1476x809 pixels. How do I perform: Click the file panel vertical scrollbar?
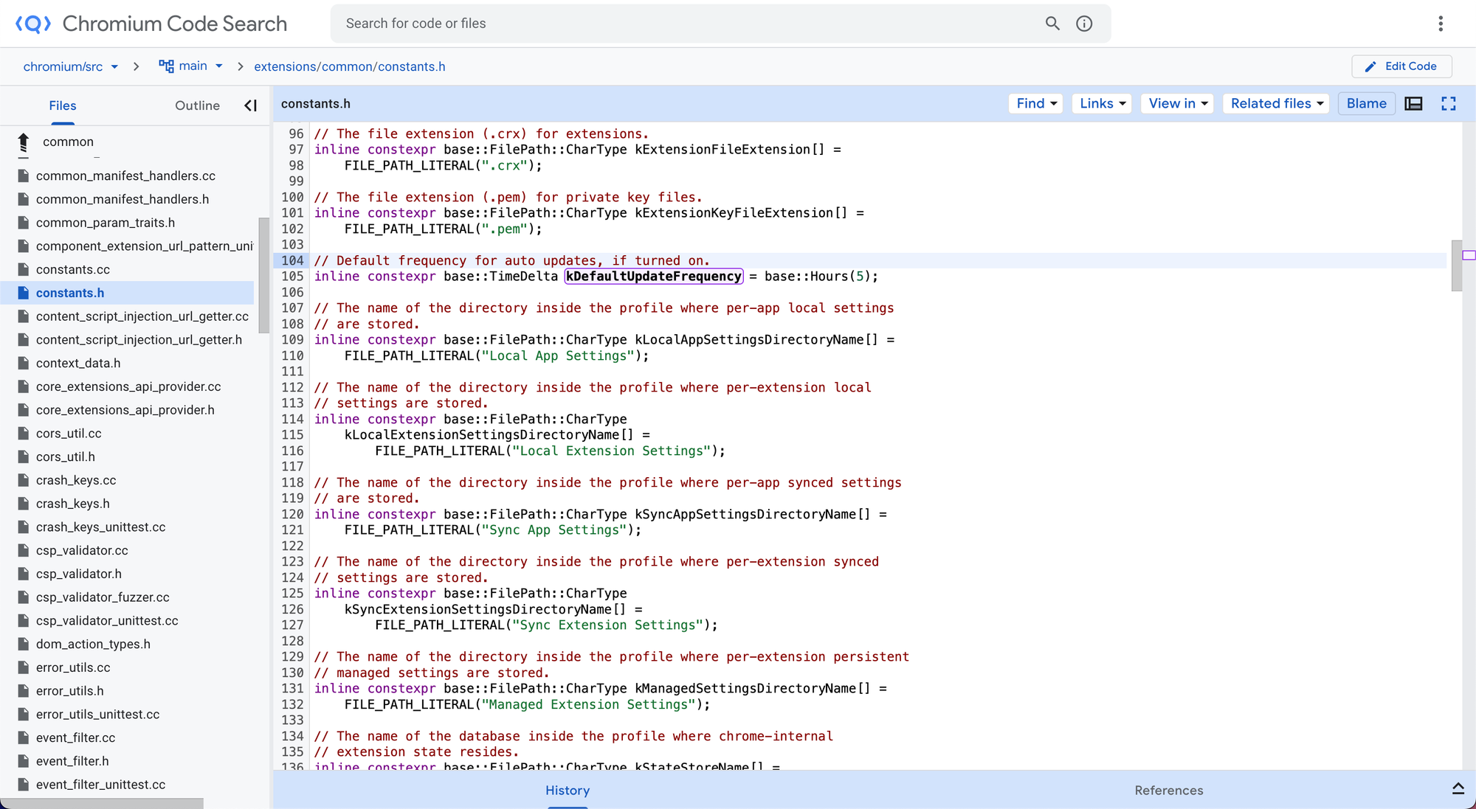[263, 274]
